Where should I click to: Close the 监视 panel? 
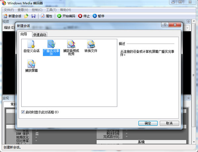click(188, 98)
